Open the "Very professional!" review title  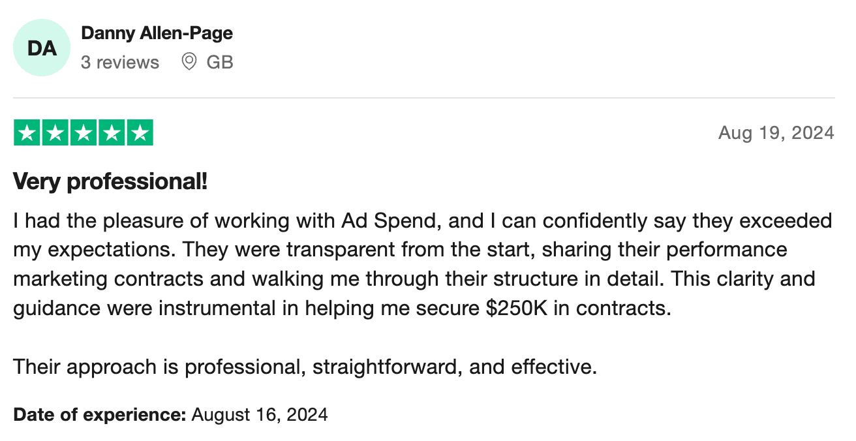110,181
